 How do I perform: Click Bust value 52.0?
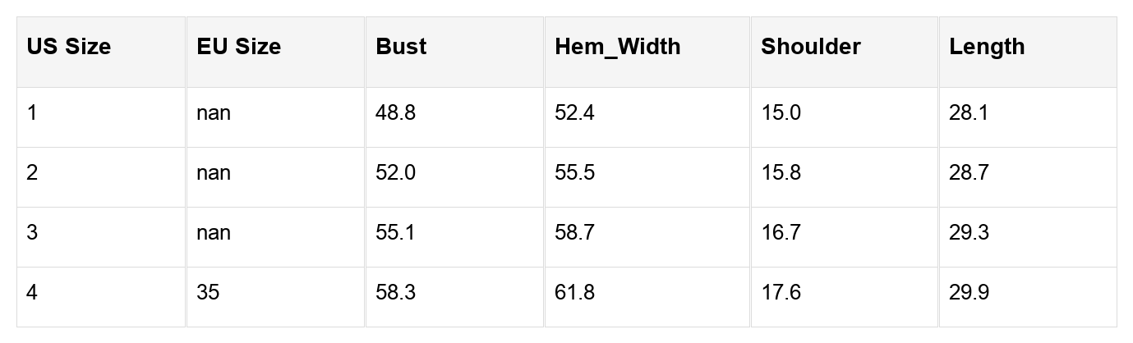pyautogui.click(x=395, y=172)
